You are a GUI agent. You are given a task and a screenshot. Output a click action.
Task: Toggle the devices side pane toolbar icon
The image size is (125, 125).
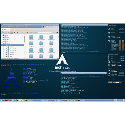[x=5, y=32]
